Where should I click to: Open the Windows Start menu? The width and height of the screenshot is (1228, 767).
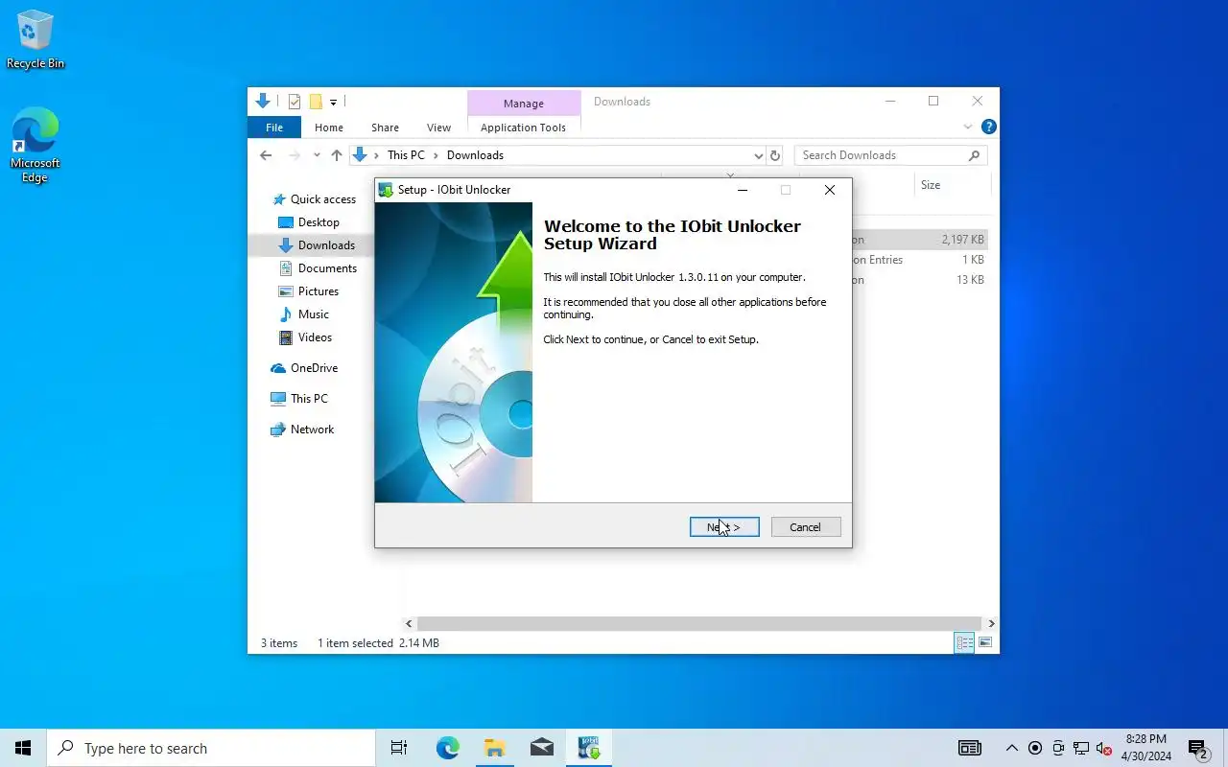tap(23, 748)
